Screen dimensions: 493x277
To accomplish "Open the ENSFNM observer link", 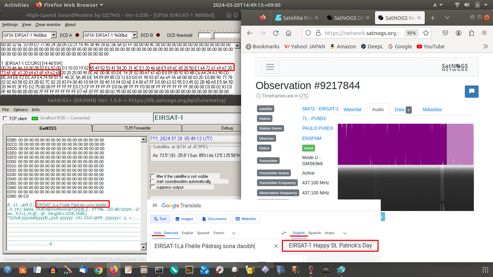I will pyautogui.click(x=311, y=138).
